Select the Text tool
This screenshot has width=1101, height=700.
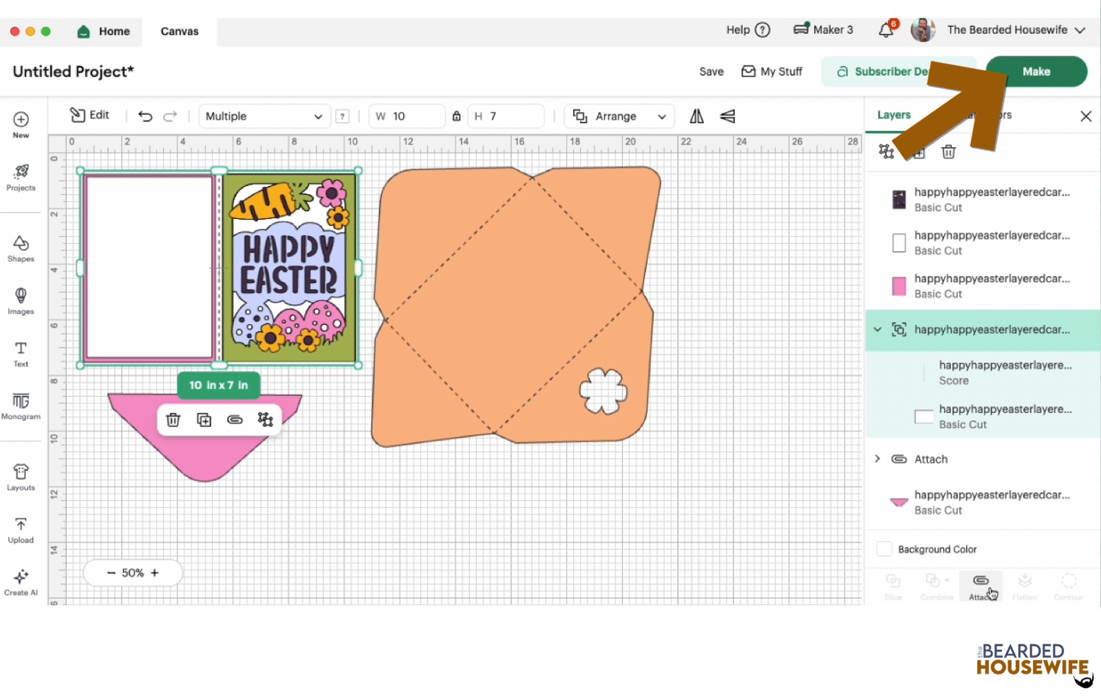(x=21, y=354)
